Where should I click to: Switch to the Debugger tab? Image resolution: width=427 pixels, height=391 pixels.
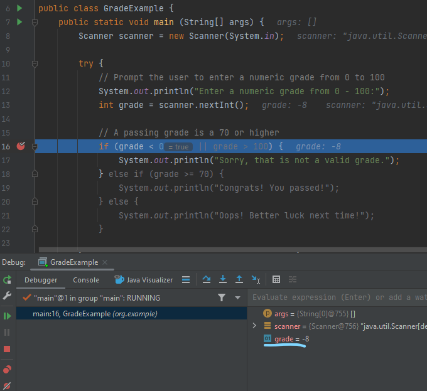41,280
